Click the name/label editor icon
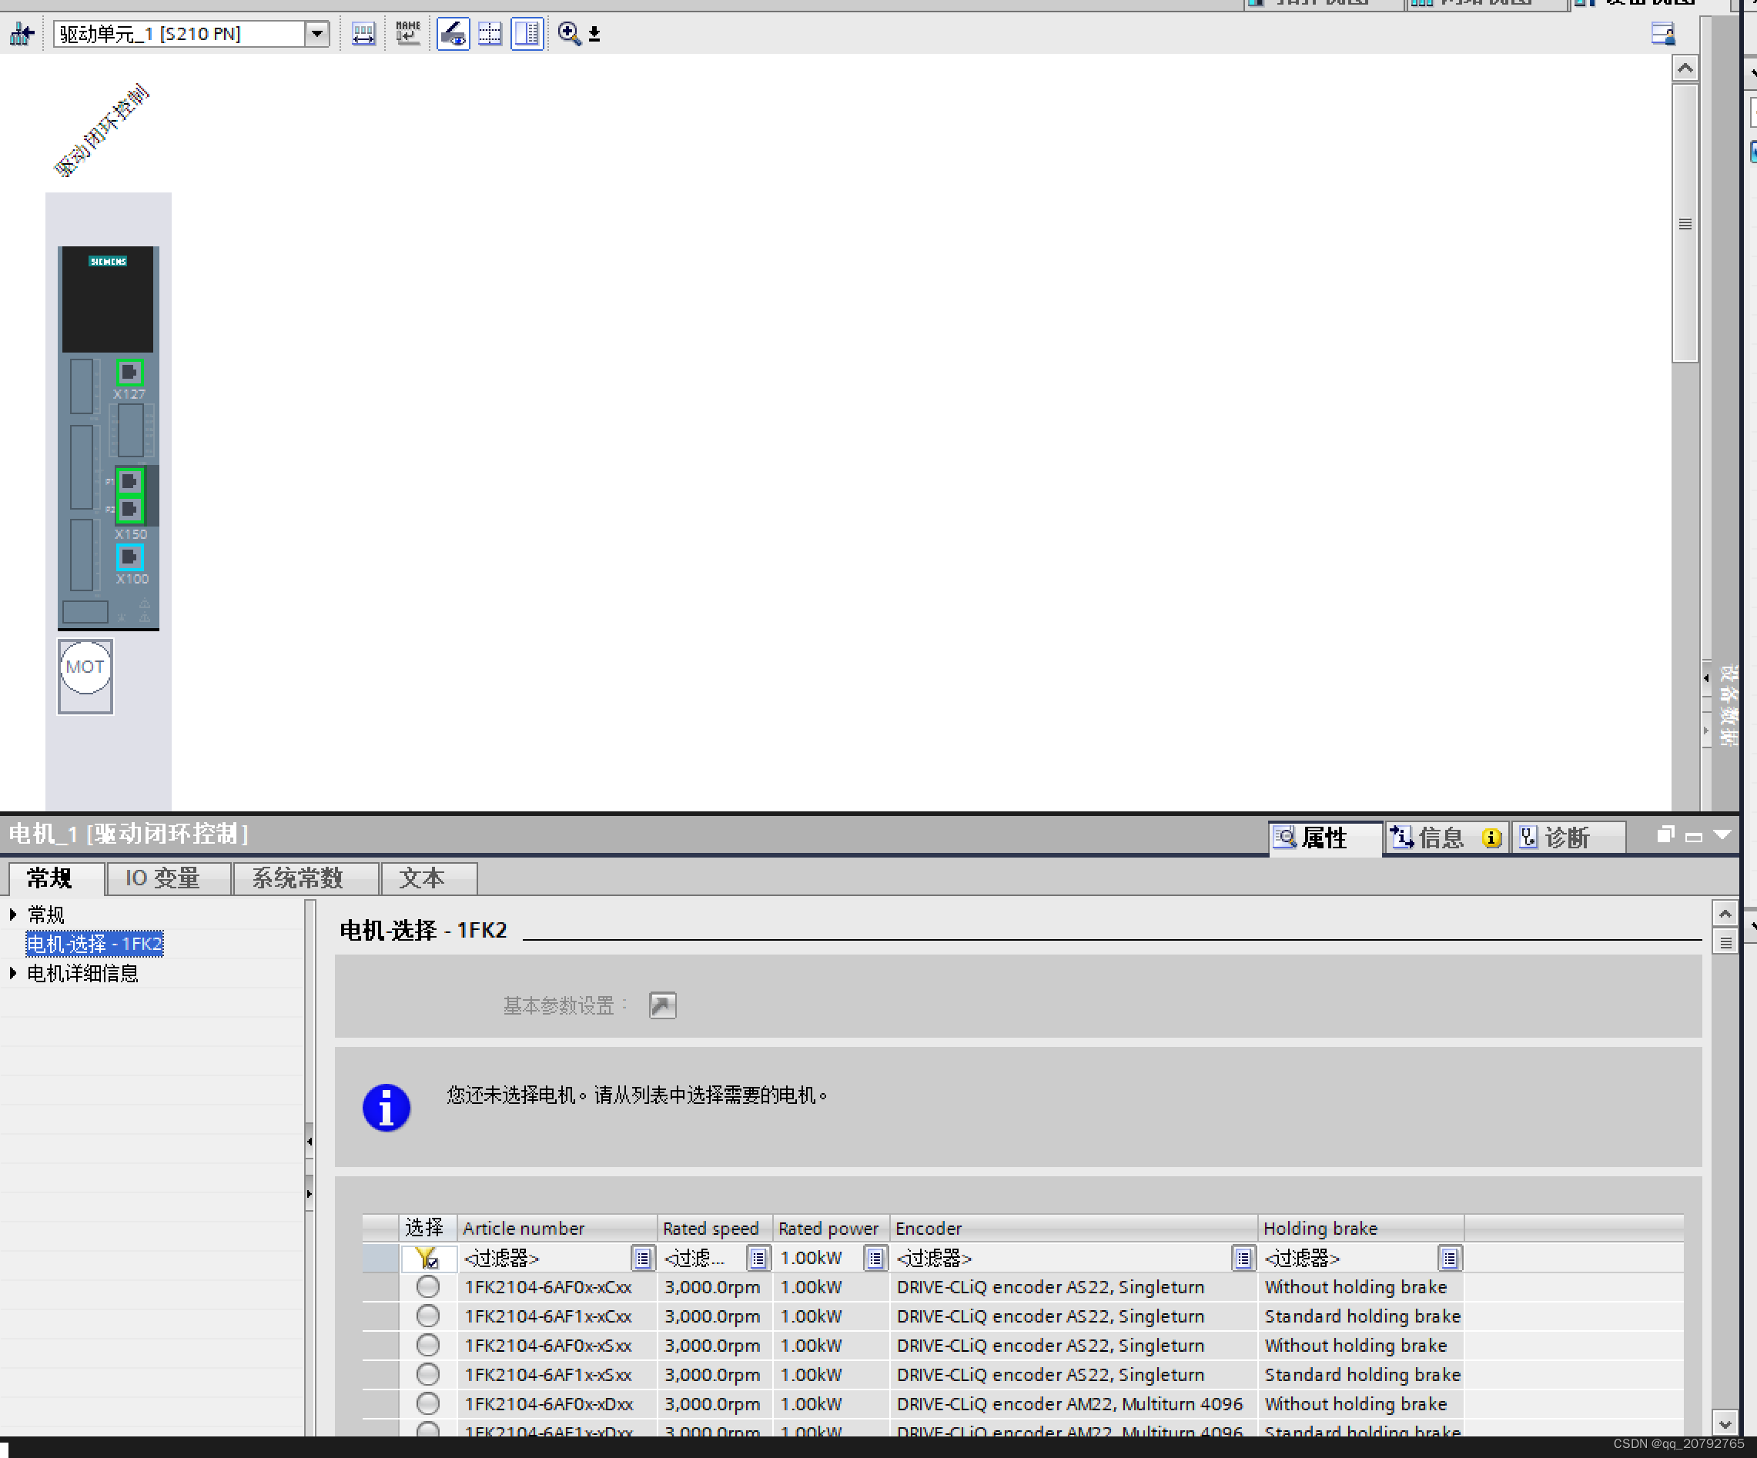Image resolution: width=1757 pixels, height=1458 pixels. [404, 34]
